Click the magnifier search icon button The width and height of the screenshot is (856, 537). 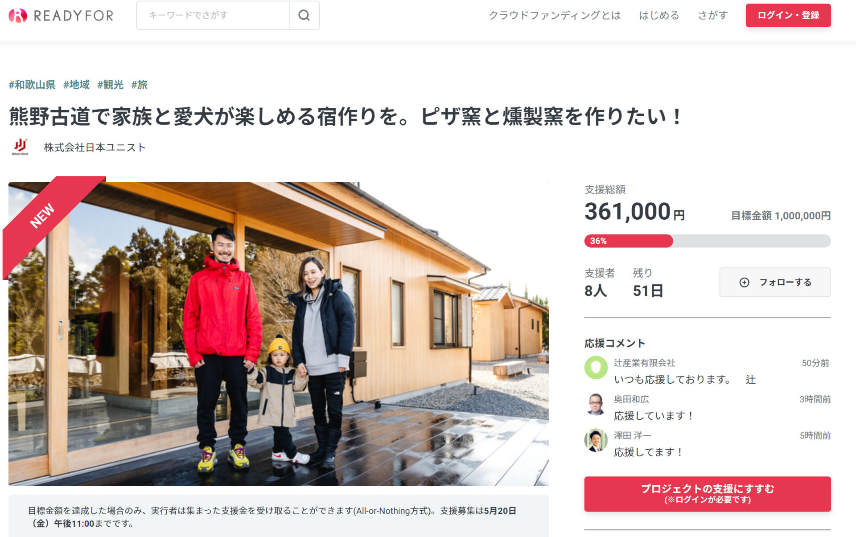point(304,16)
